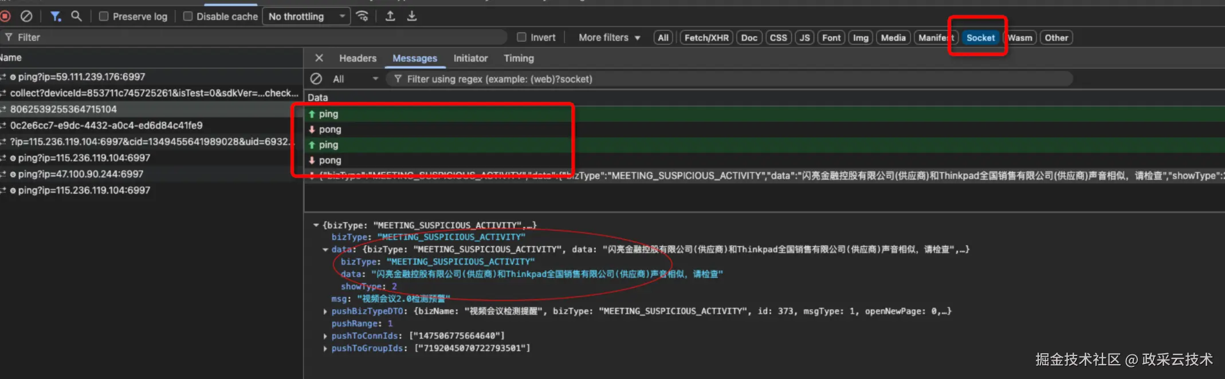Close the request details panel
The width and height of the screenshot is (1225, 379).
319,58
